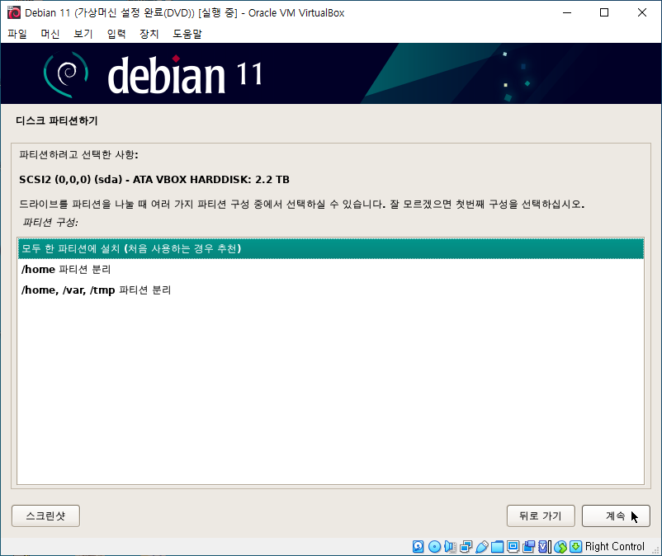The height and width of the screenshot is (556, 662).
Task: Click the 파티션하려고 선택한 사항: label
Action: pos(78,155)
